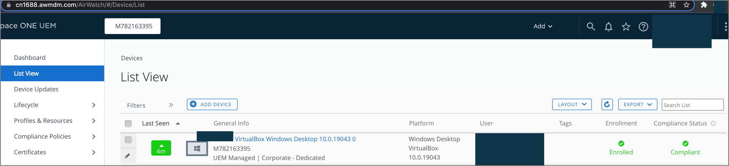Toggle the select-all checkbox in table header
The width and height of the screenshot is (729, 166).
[x=128, y=123]
